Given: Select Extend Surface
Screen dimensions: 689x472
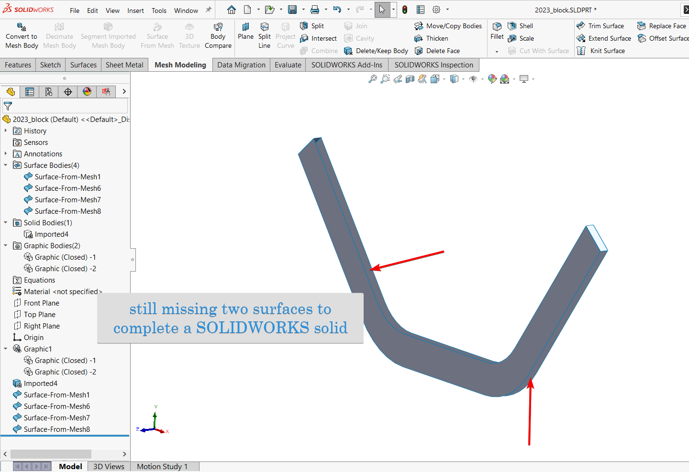Looking at the screenshot, I should (604, 38).
